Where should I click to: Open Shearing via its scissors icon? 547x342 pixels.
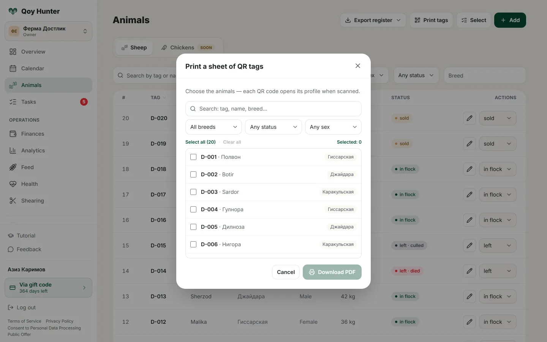13,201
